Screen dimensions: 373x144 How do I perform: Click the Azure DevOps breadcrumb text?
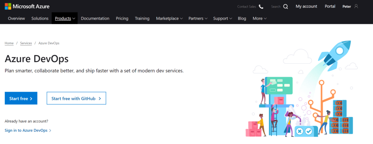click(49, 43)
